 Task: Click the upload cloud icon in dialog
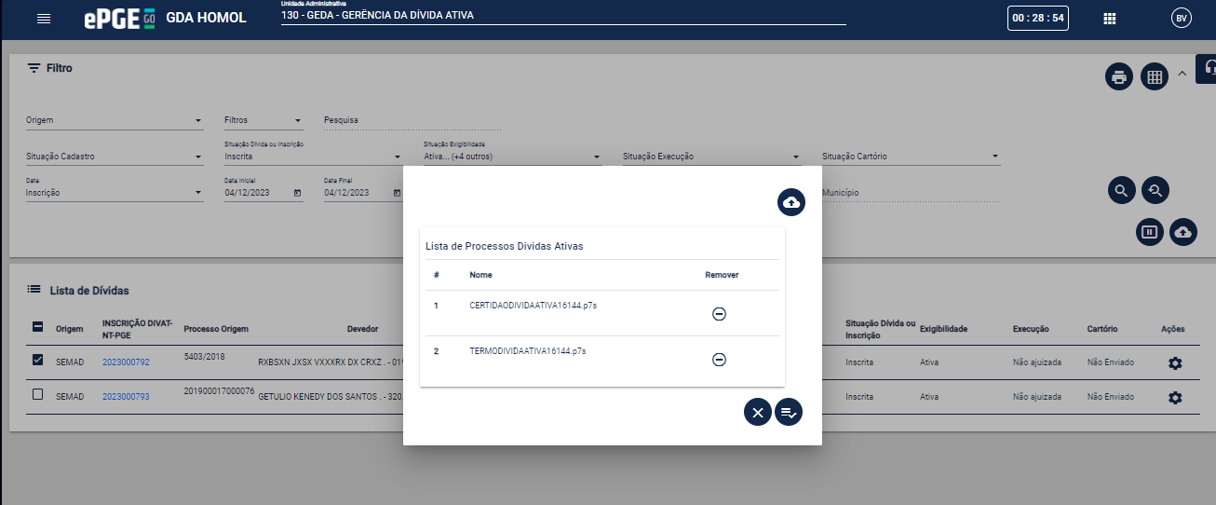[x=790, y=202]
